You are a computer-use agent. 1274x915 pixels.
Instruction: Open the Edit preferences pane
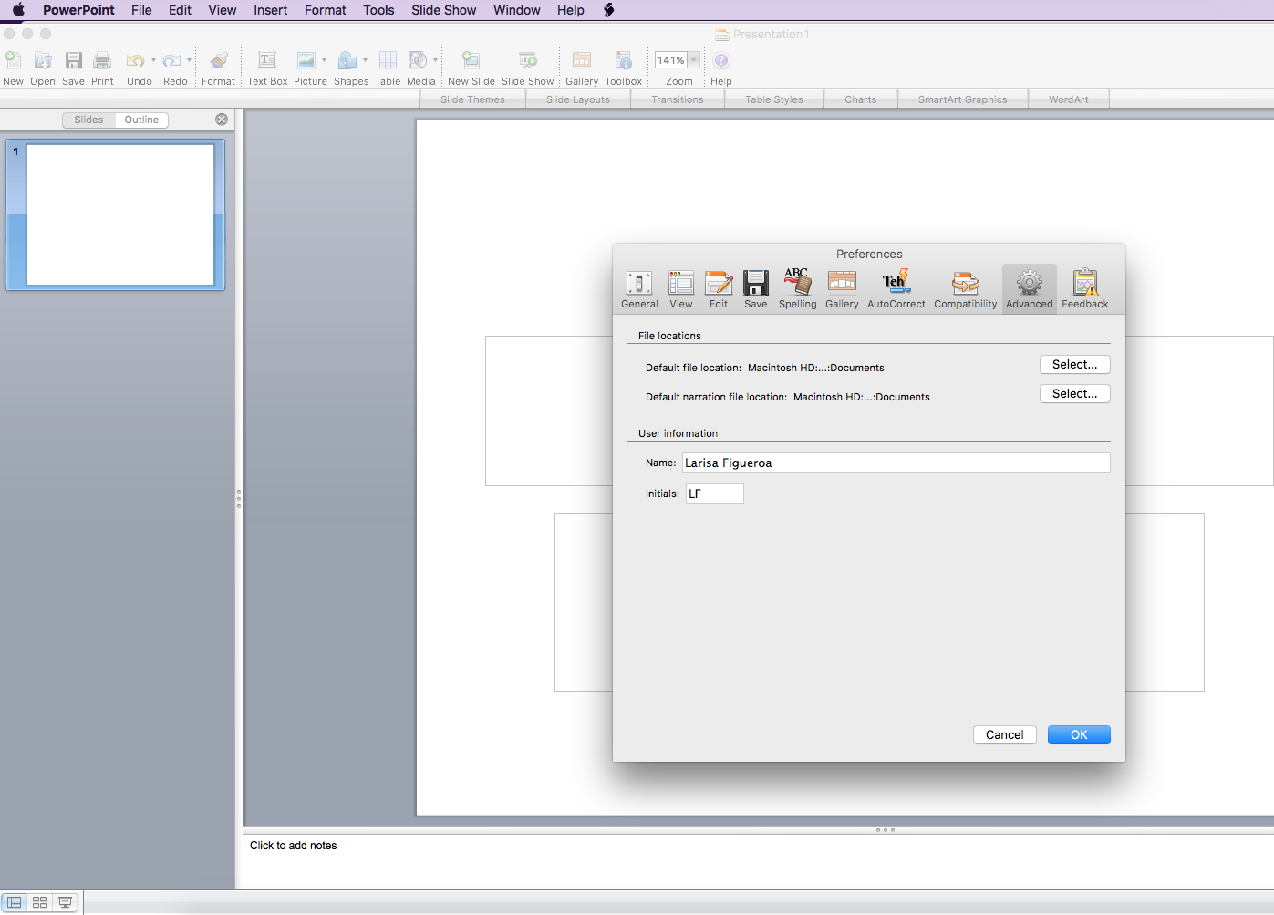[719, 289]
